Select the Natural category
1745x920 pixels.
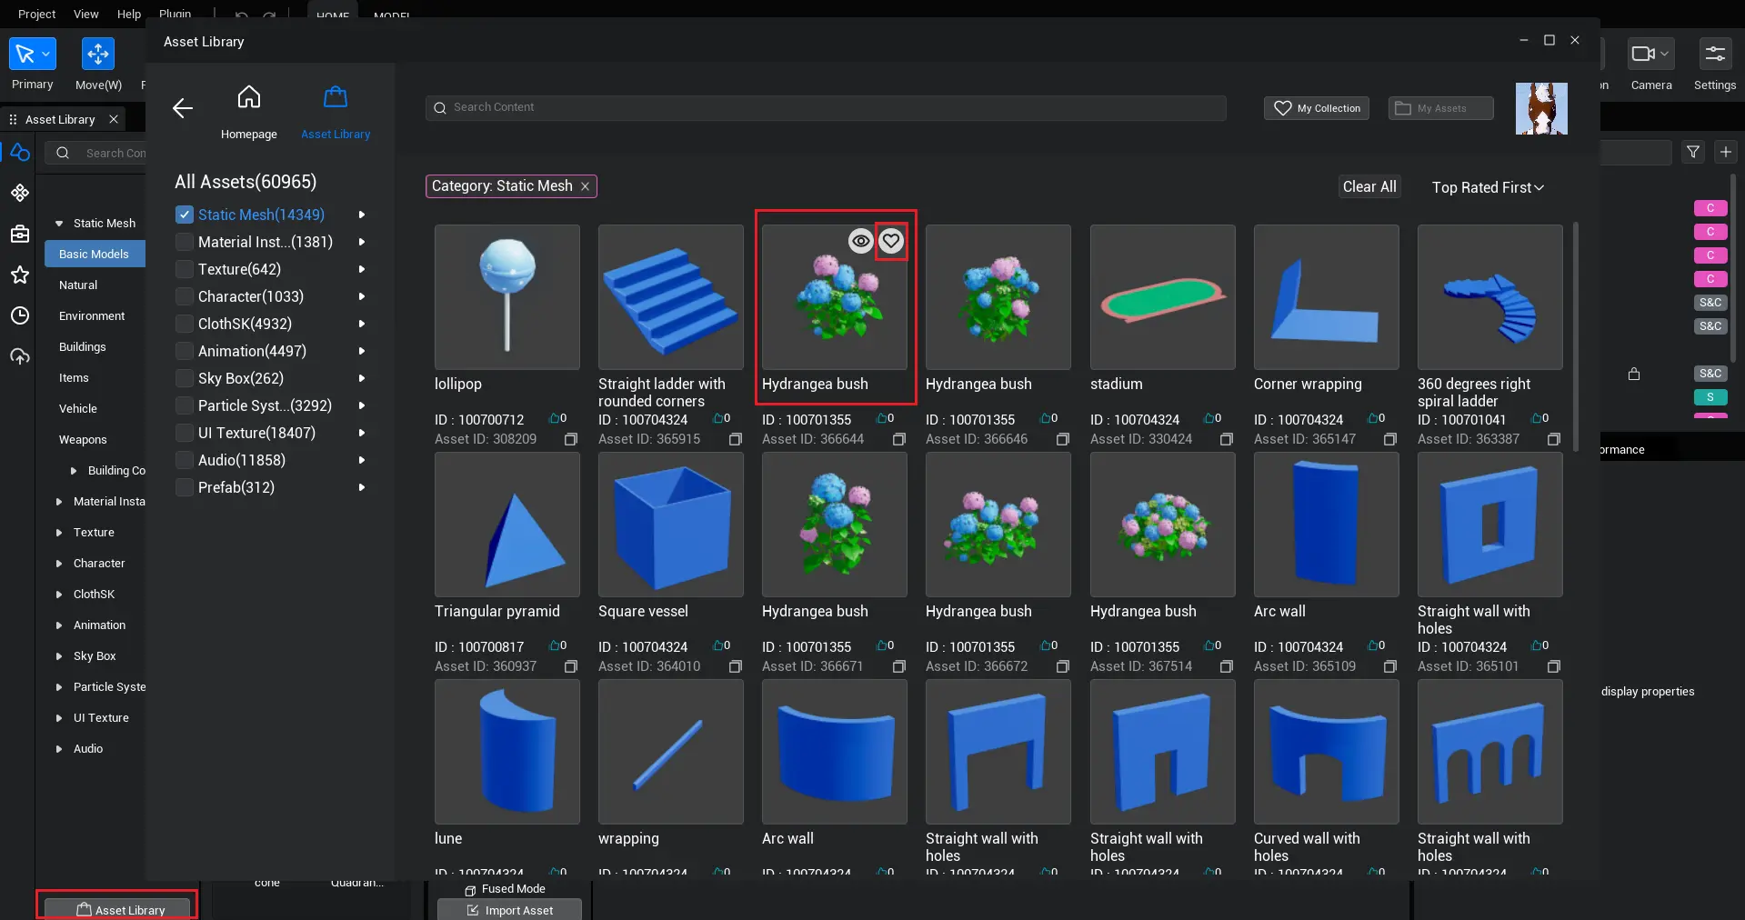[78, 285]
